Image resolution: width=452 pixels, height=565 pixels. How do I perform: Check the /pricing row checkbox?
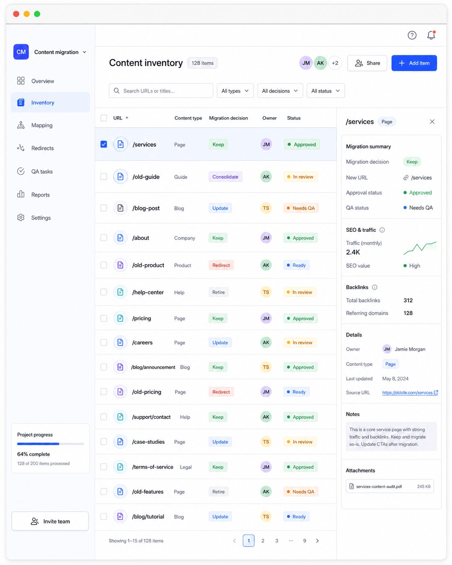[104, 318]
